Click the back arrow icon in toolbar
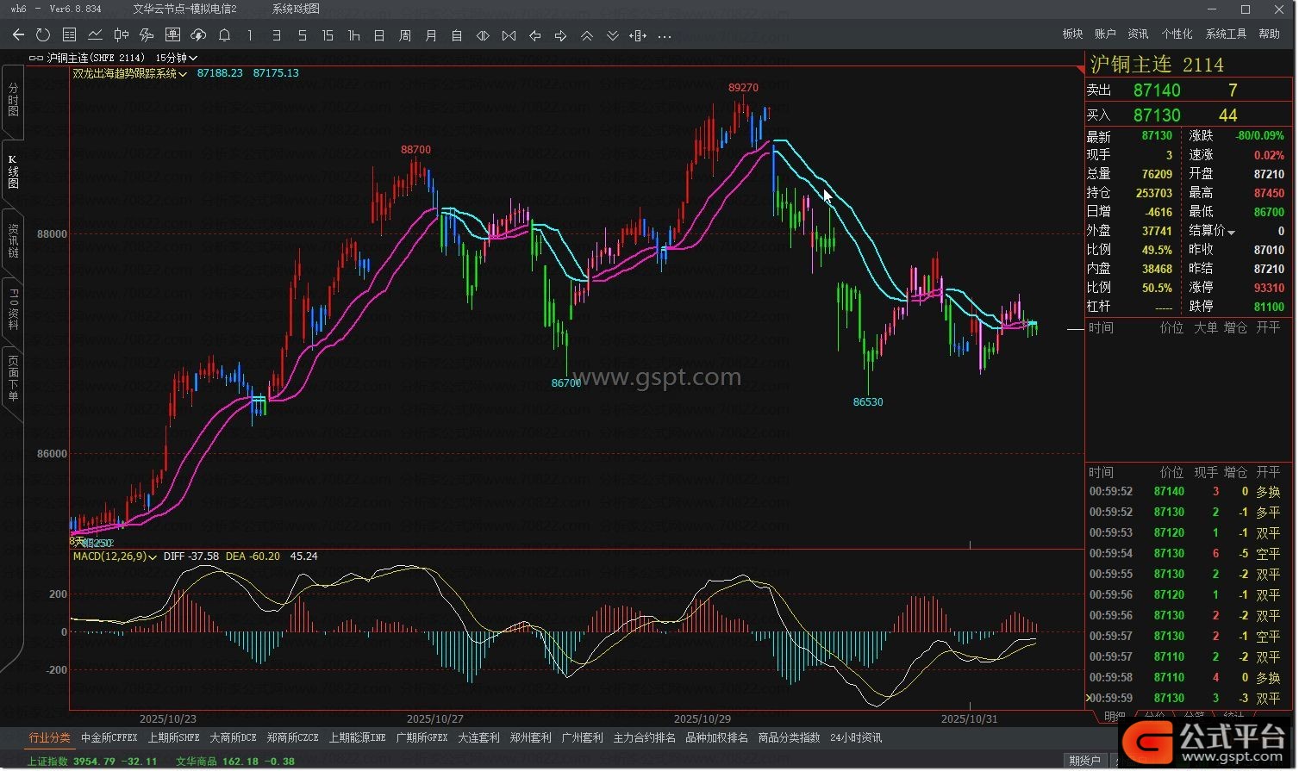 coord(18,35)
